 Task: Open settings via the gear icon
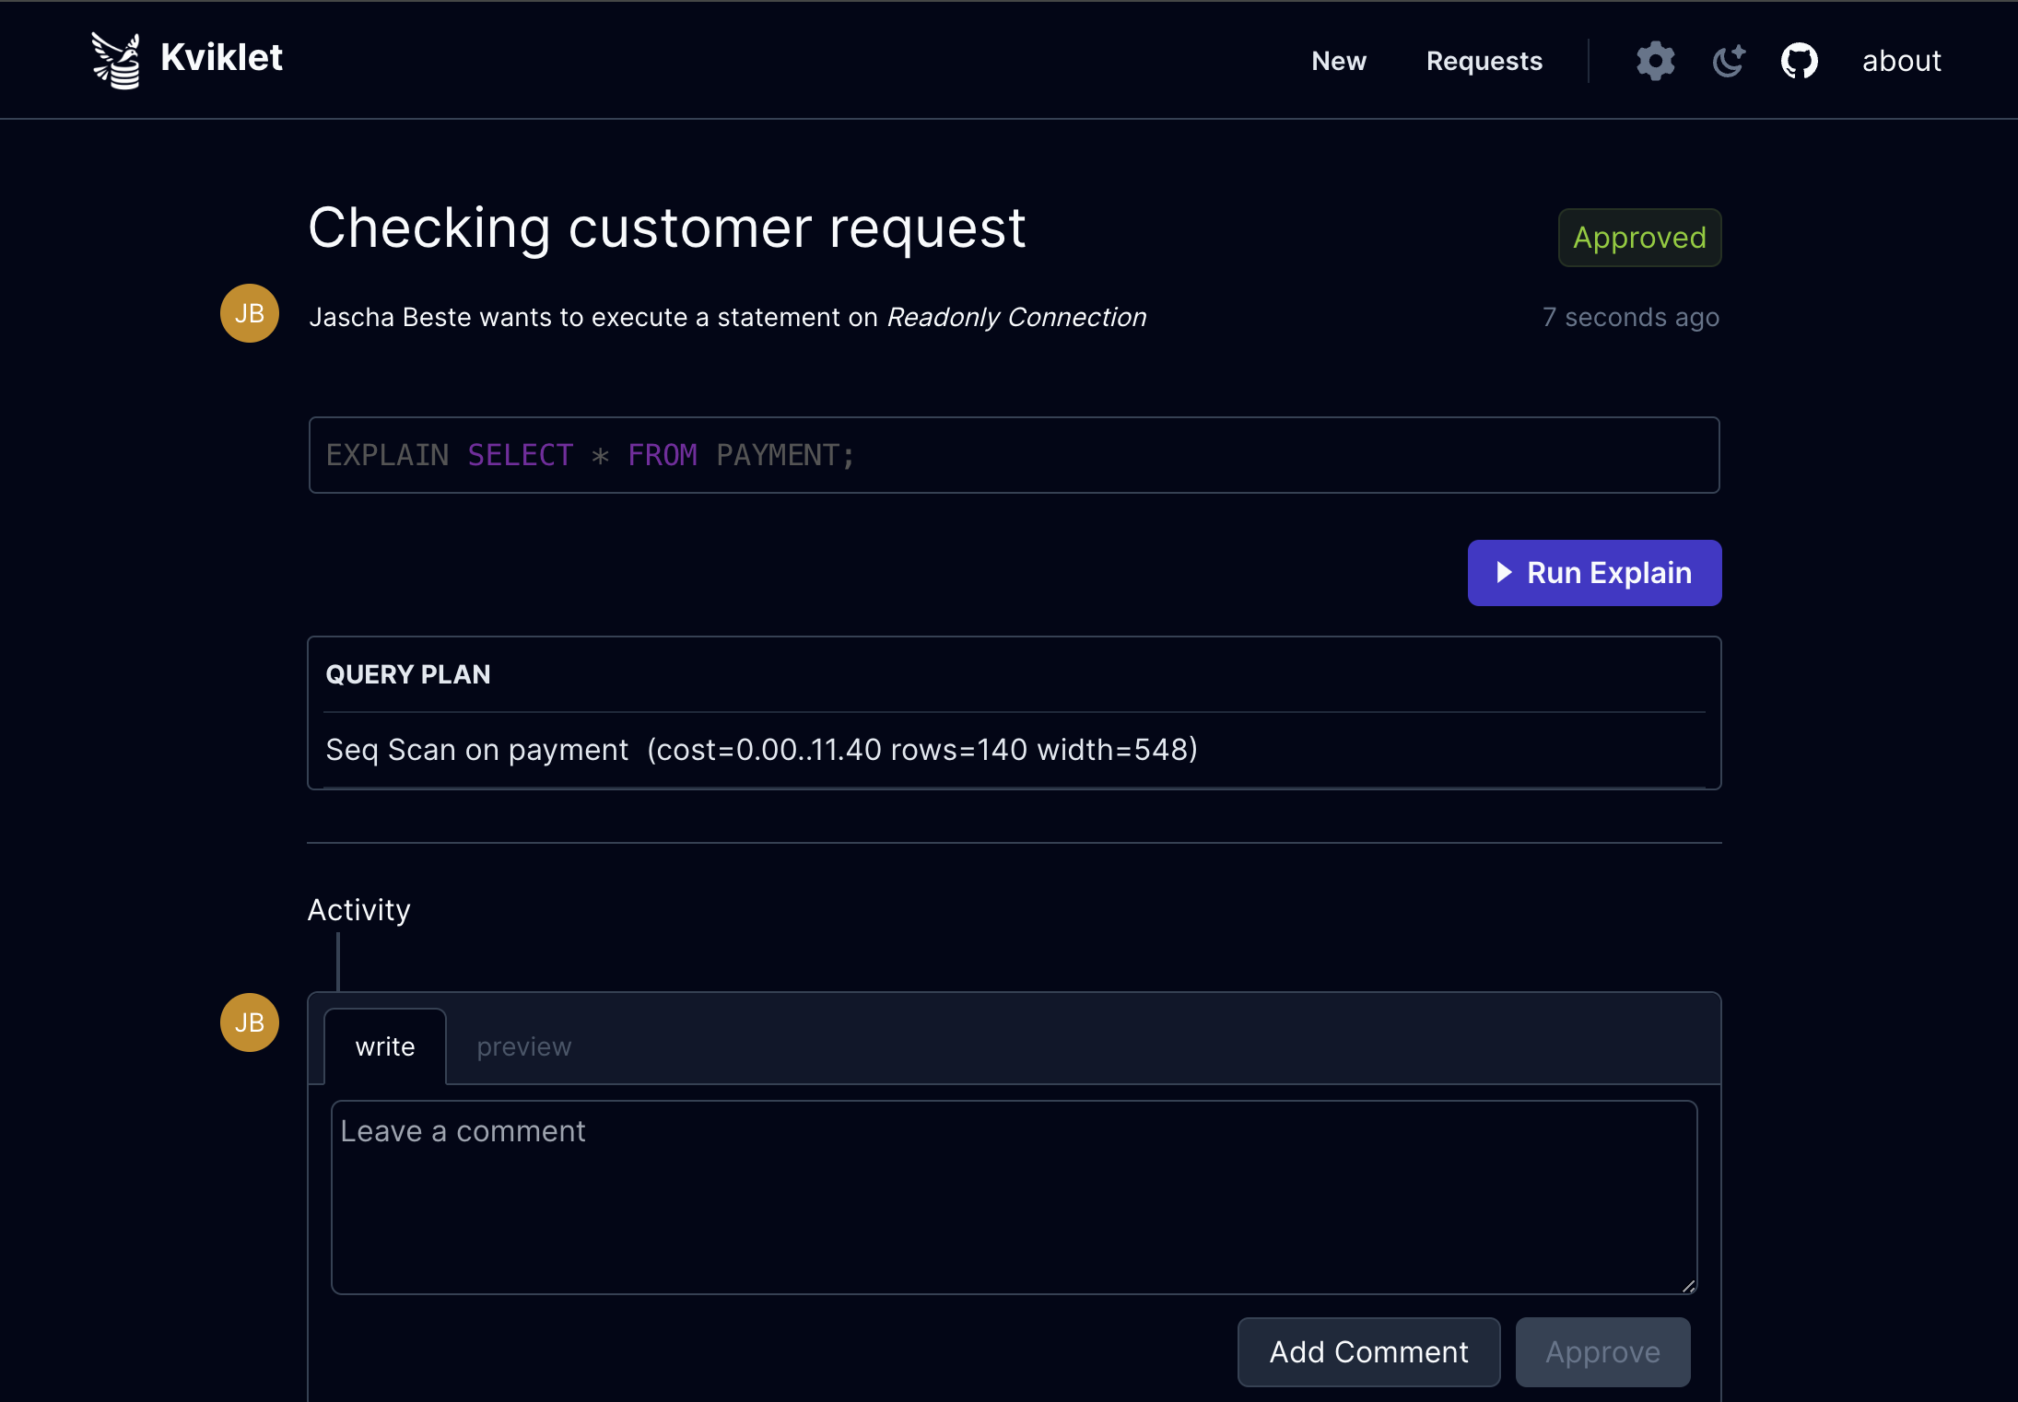point(1655,61)
